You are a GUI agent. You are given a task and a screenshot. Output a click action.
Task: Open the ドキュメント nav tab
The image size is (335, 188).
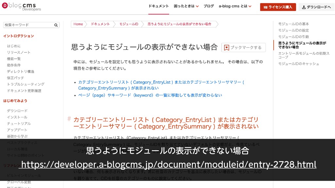click(159, 6)
